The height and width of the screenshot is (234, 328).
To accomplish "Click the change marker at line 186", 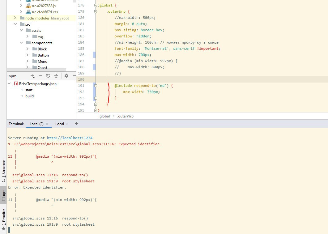I will (x=94, y=55).
